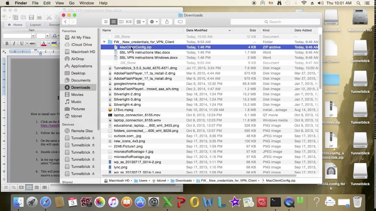
Task: Open Archive.zip on the desktop
Action: coord(331,113)
